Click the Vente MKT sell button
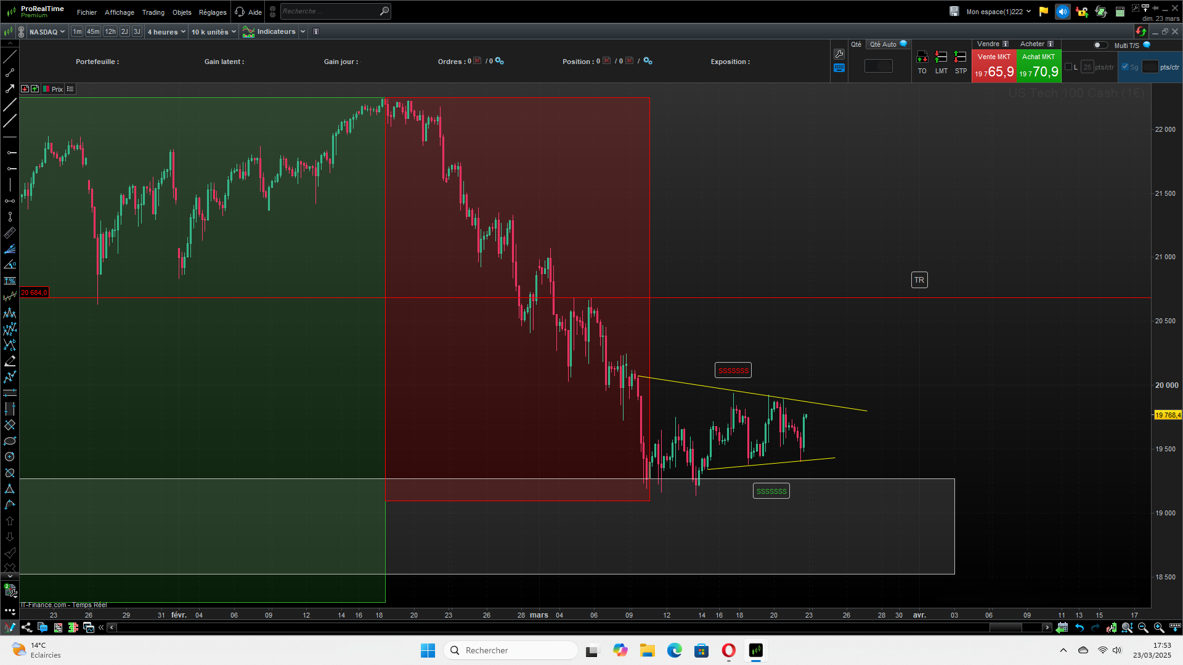This screenshot has height=665, width=1183. [993, 66]
